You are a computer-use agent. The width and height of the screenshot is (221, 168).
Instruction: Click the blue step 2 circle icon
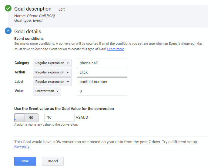coord(8,31)
